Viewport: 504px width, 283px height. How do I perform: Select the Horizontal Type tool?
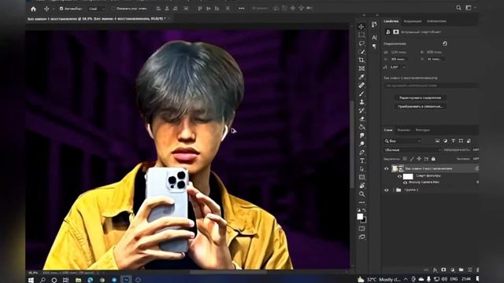click(x=361, y=160)
